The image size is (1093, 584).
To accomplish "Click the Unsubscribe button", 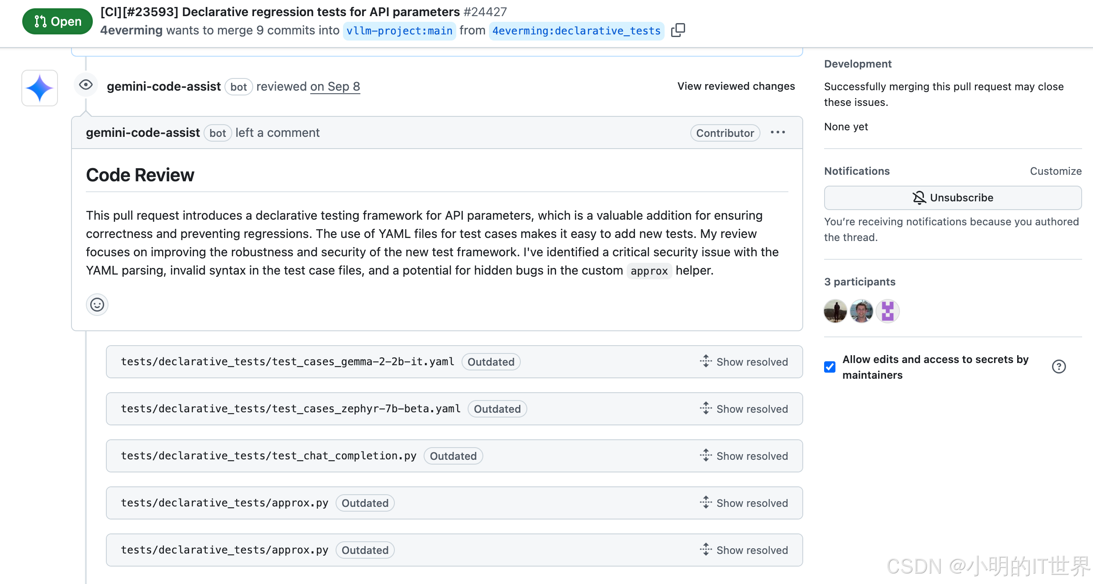I will pos(953,198).
